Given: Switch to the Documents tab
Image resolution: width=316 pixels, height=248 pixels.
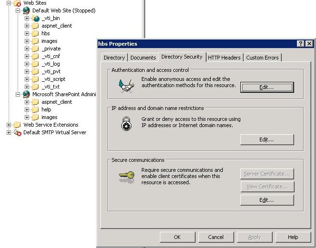Looking at the screenshot, I should point(143,58).
